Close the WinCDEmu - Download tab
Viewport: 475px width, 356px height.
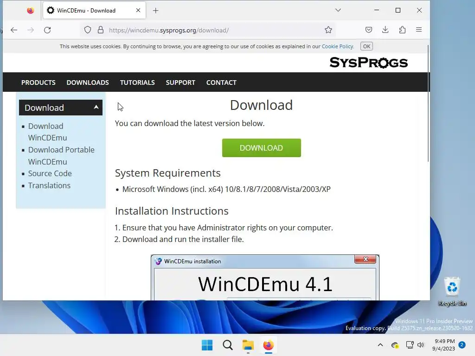point(138,10)
